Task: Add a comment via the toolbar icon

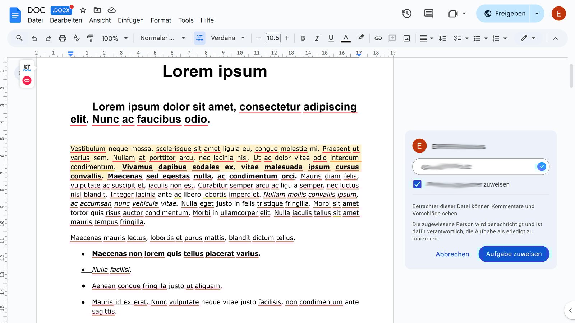Action: click(392, 38)
